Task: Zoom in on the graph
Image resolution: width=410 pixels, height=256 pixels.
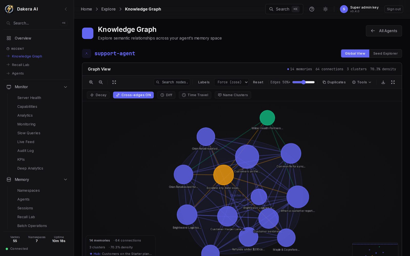Action: click(91, 82)
